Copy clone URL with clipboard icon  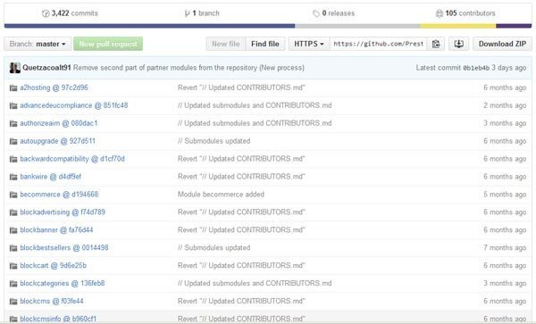coord(436,44)
